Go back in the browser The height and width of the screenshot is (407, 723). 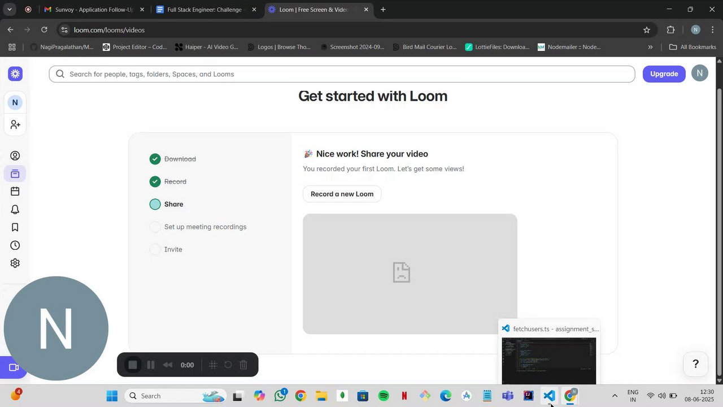(10, 30)
